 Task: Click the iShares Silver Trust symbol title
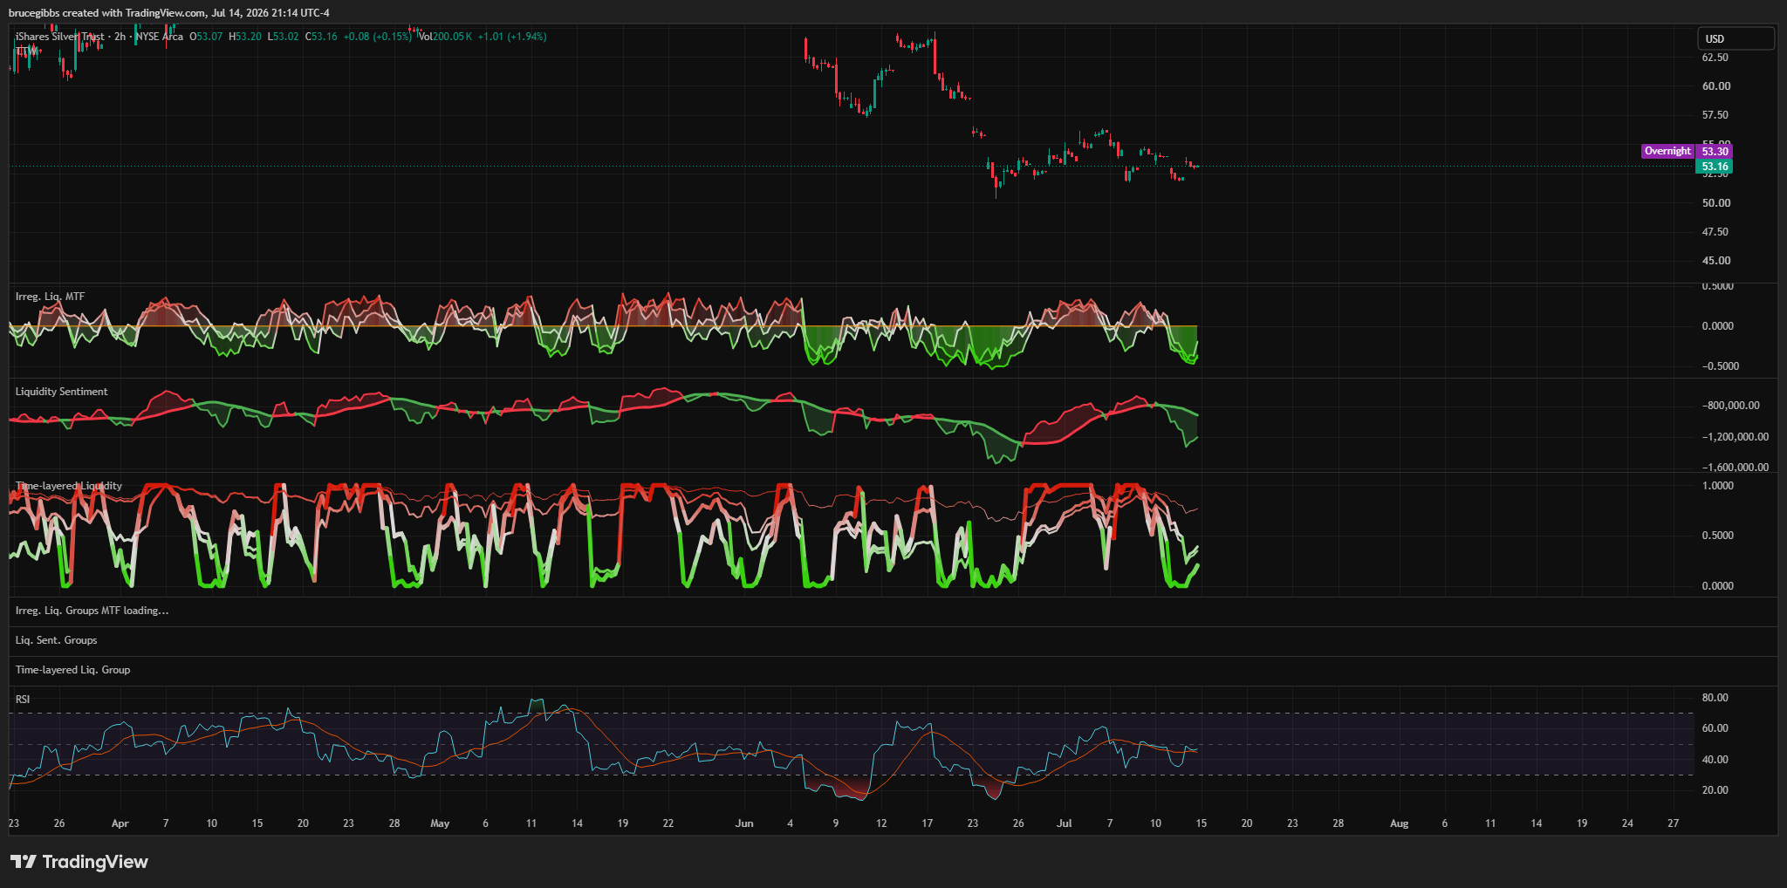[60, 37]
